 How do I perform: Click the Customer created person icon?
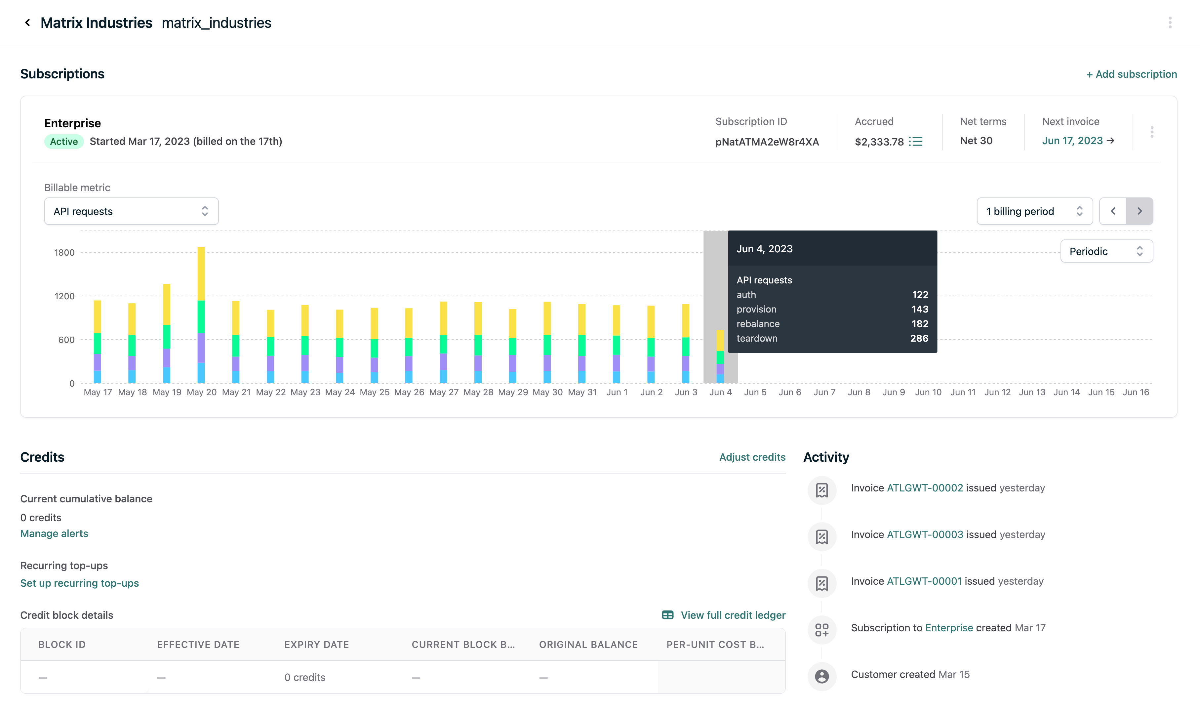[822, 676]
